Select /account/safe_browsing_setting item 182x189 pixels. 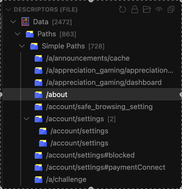coord(99,107)
